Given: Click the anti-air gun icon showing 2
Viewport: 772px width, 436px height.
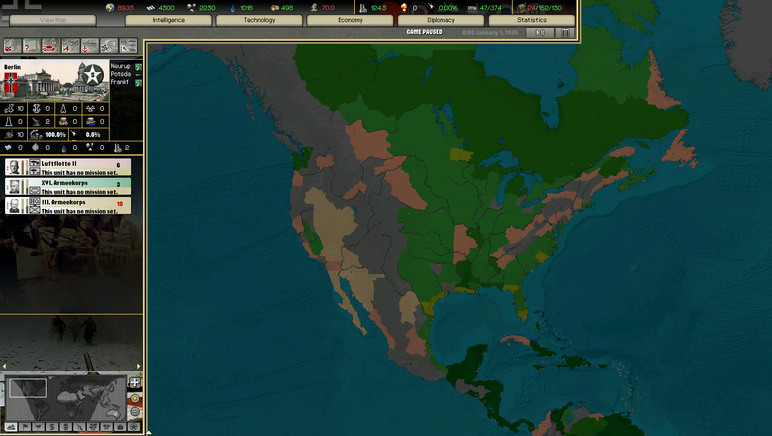Looking at the screenshot, I should click(37, 121).
